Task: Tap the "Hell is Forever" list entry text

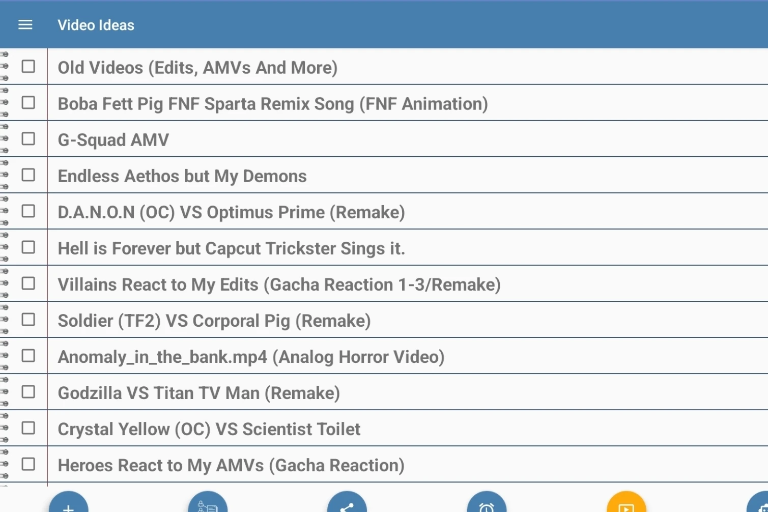Action: tap(231, 248)
